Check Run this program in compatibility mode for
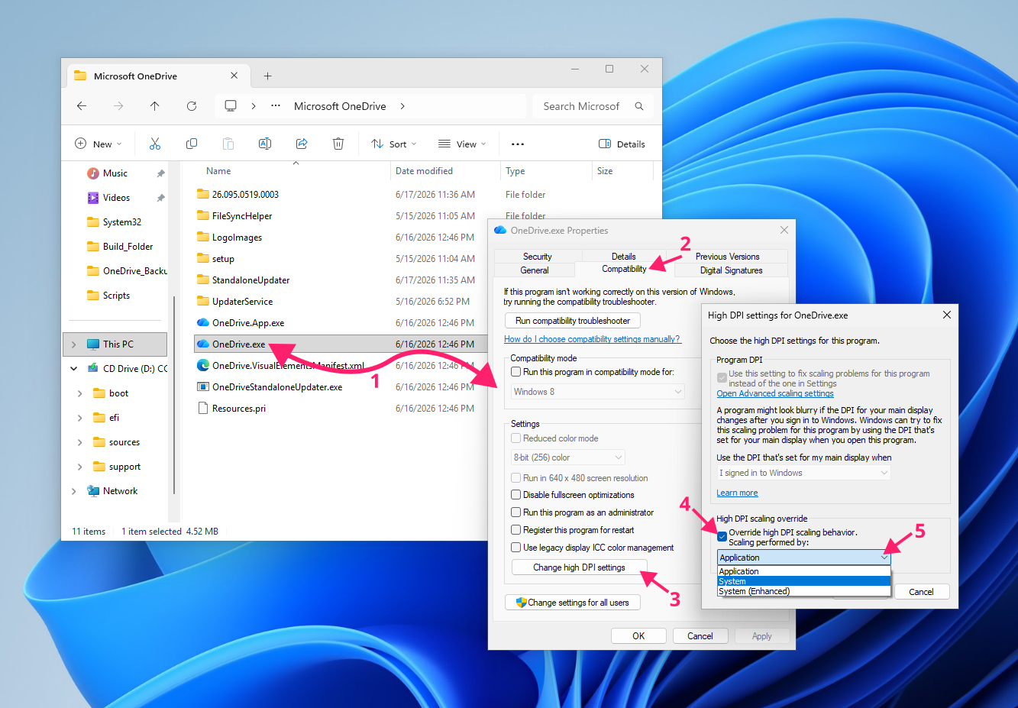Image resolution: width=1018 pixels, height=708 pixels. [516, 372]
